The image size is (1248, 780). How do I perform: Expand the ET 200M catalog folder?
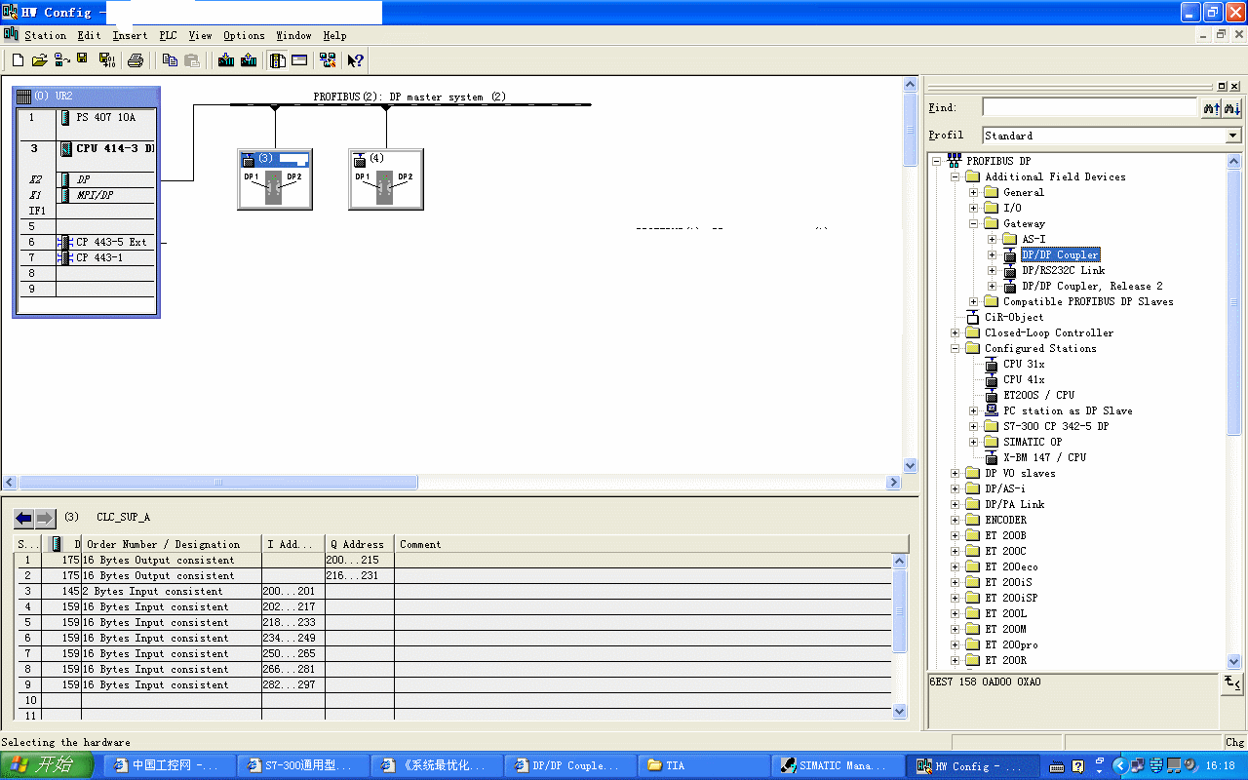pos(955,630)
